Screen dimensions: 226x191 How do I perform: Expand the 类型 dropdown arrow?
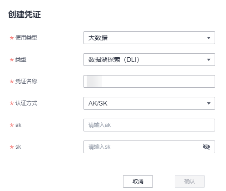point(209,60)
